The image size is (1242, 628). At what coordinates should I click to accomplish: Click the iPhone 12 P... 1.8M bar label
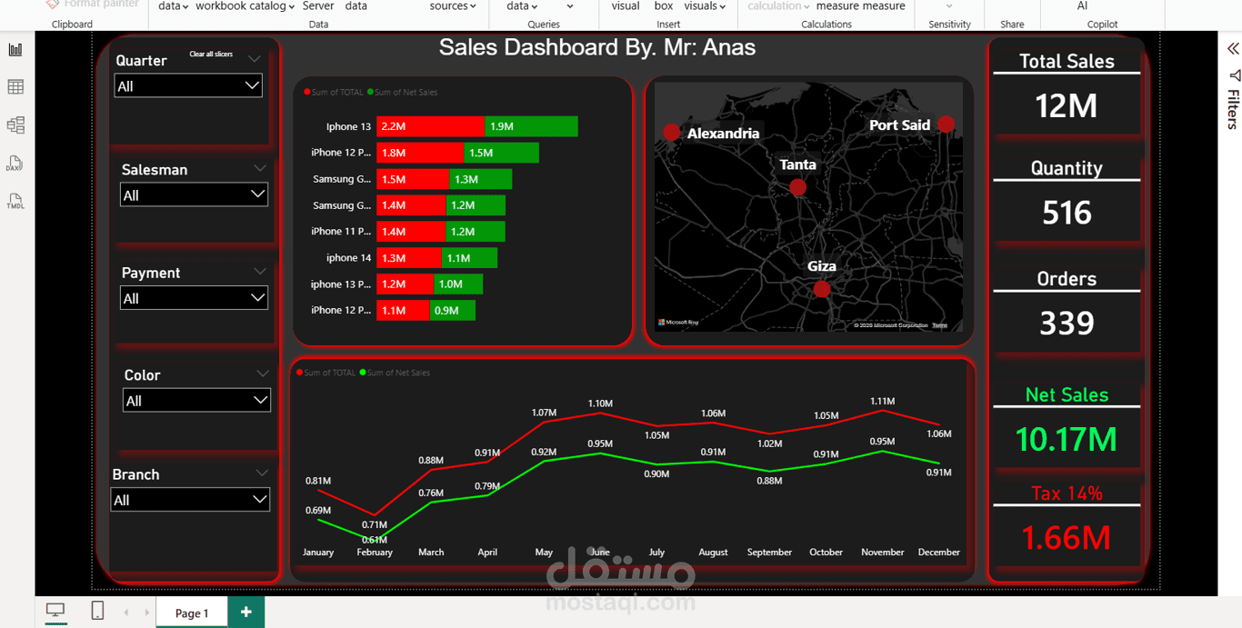pos(394,153)
